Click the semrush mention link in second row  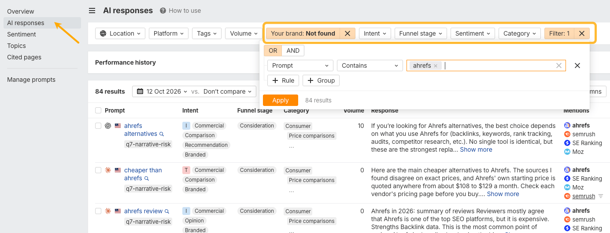pos(584,197)
